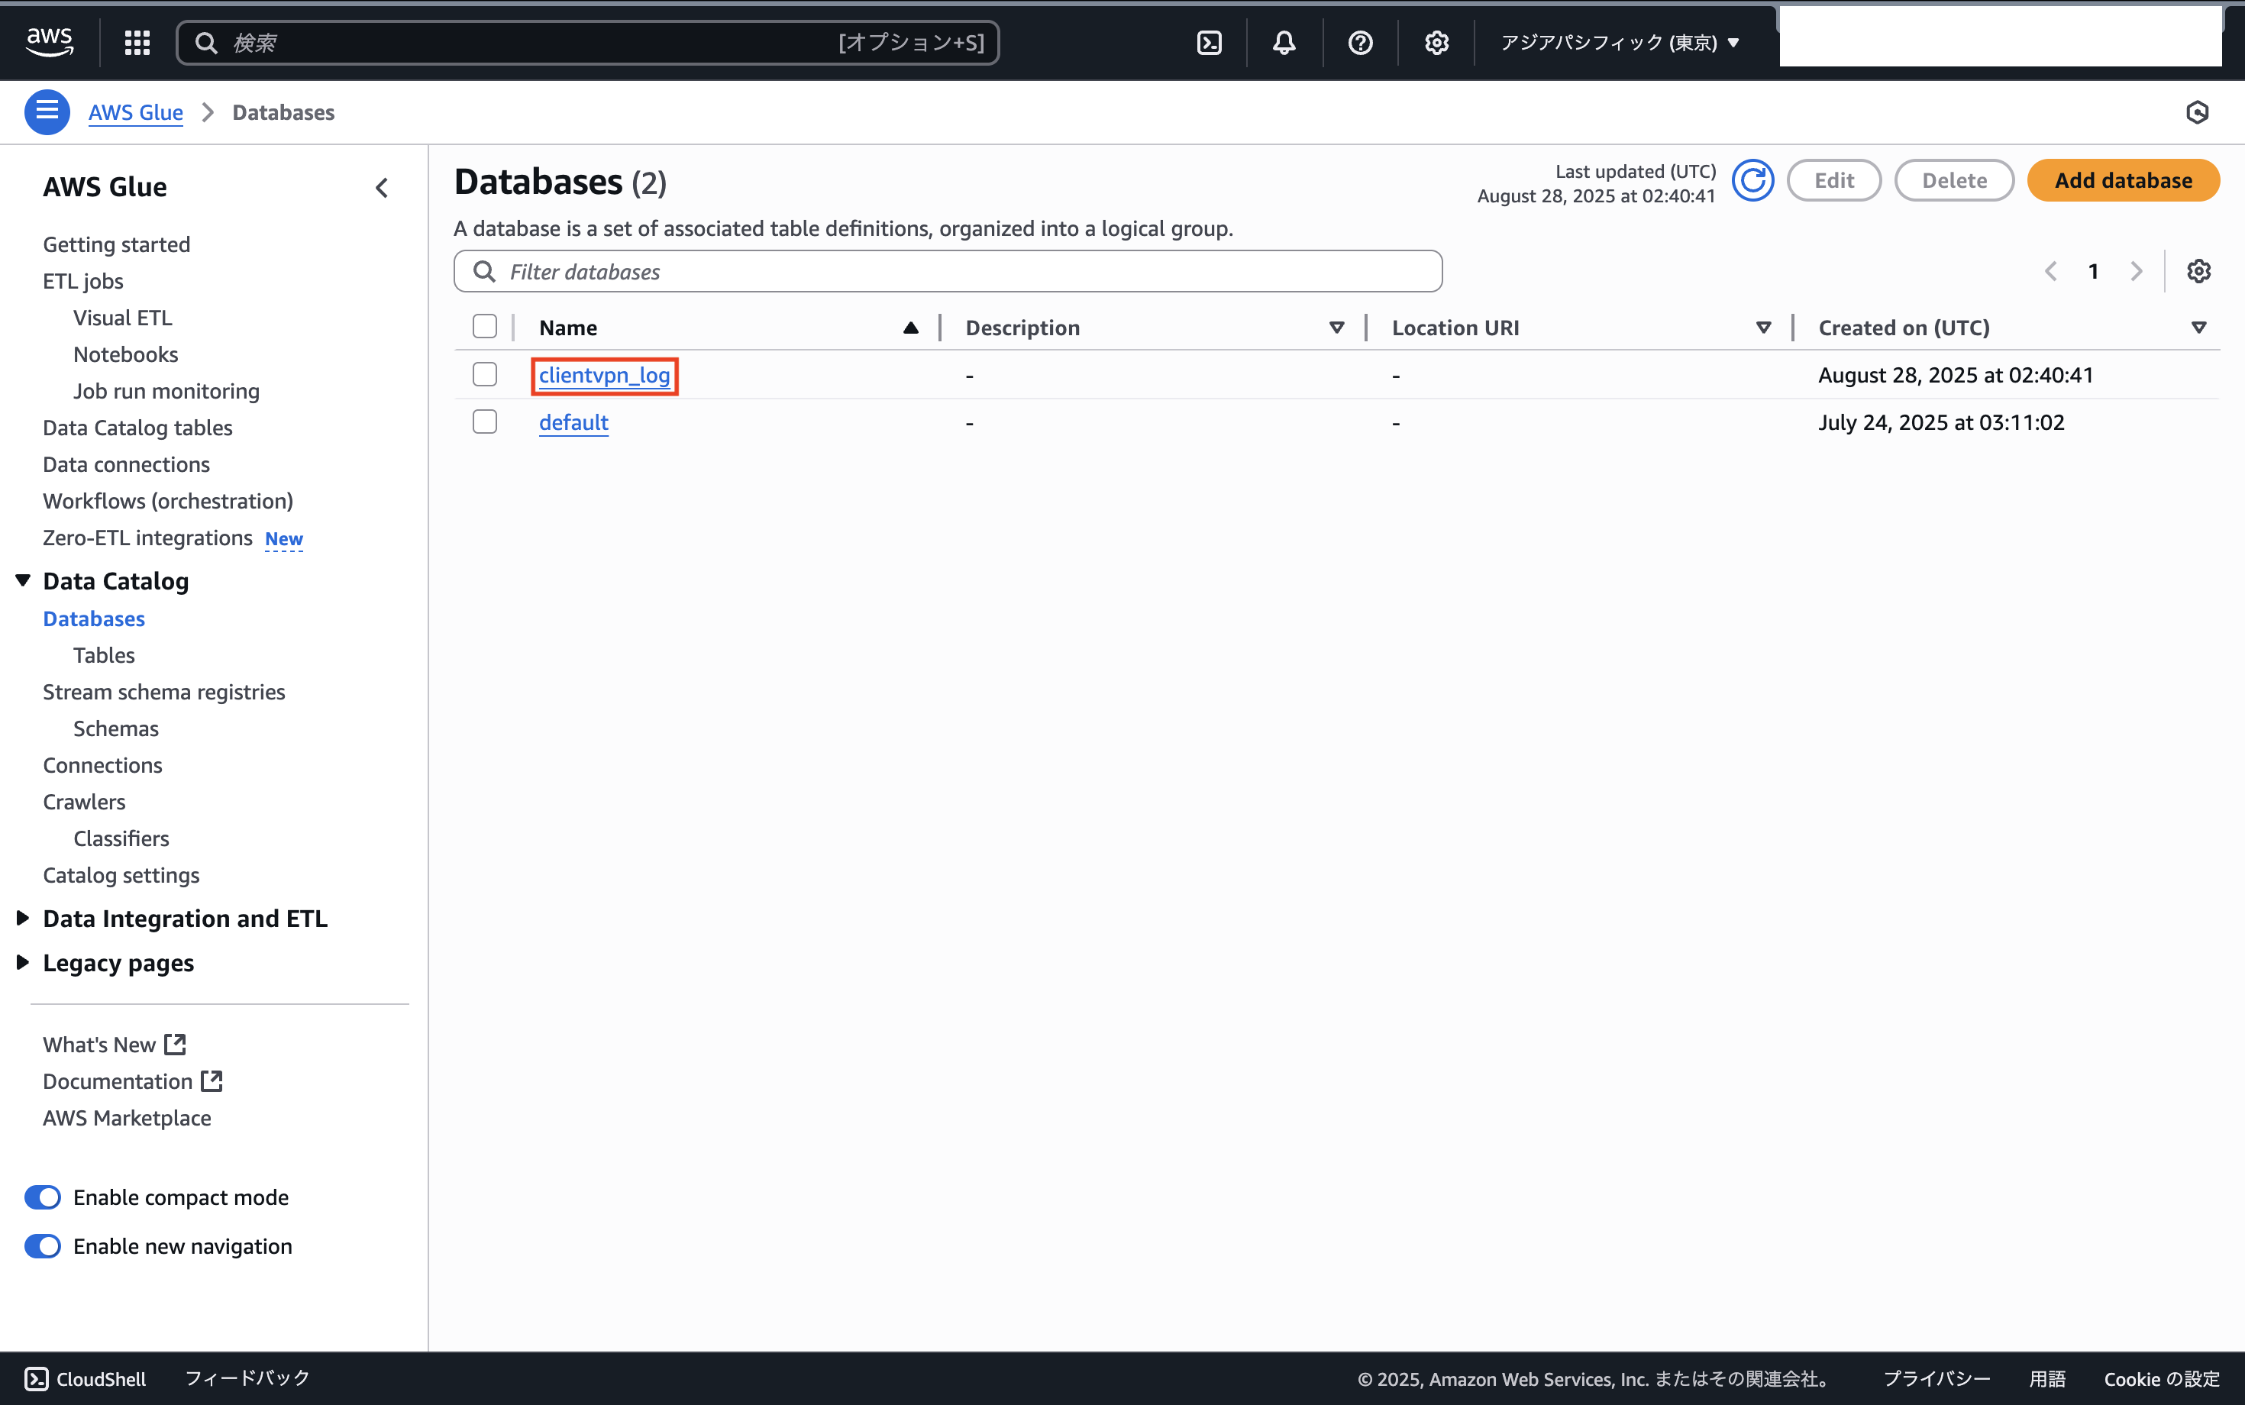Go to Crawlers in the sidebar
The image size is (2245, 1405).
click(x=84, y=802)
